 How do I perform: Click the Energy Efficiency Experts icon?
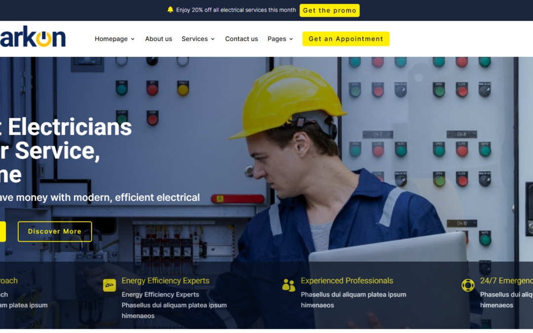(x=110, y=285)
